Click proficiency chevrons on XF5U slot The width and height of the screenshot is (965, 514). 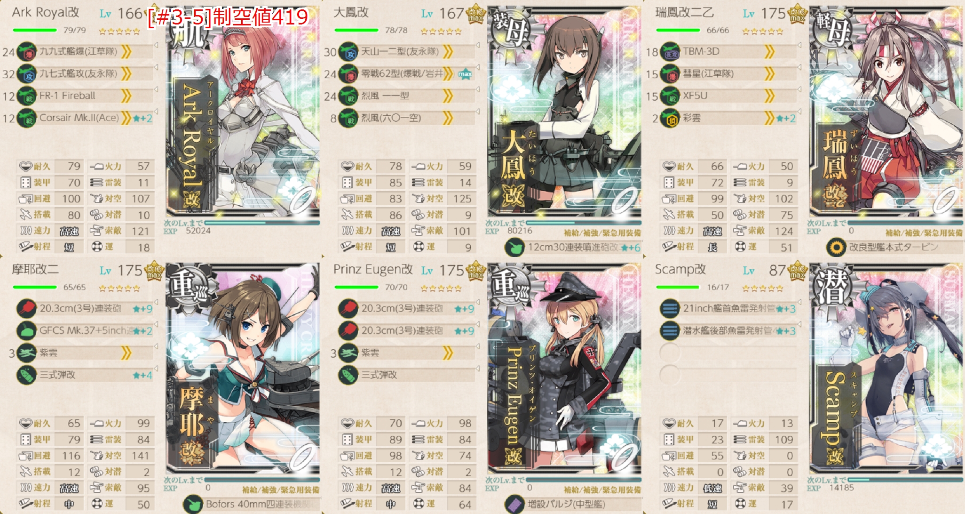point(769,96)
